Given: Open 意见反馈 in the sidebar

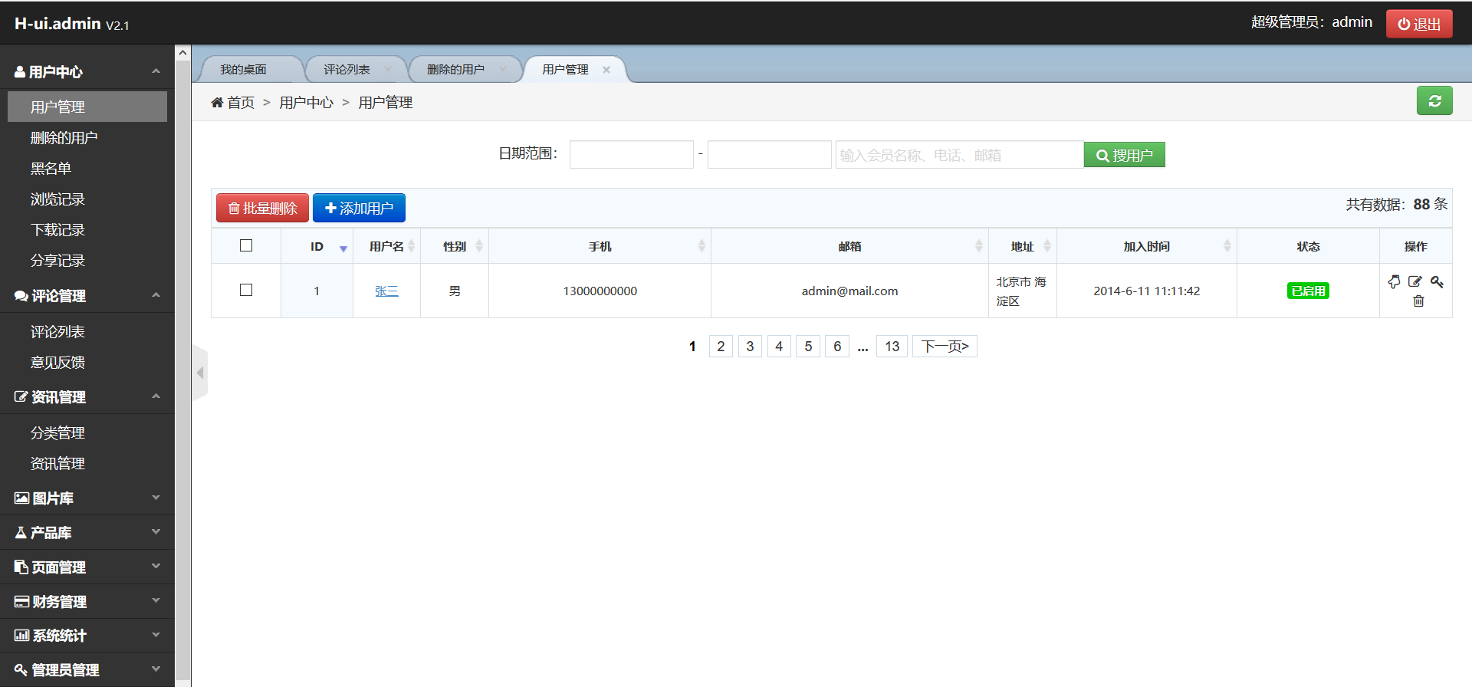Looking at the screenshot, I should coord(87,363).
